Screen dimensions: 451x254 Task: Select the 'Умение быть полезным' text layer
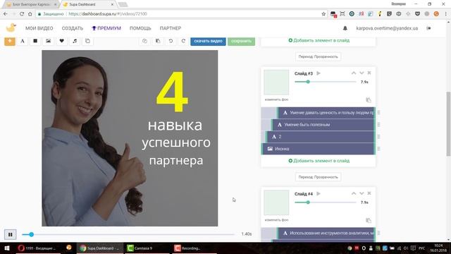[323, 125]
